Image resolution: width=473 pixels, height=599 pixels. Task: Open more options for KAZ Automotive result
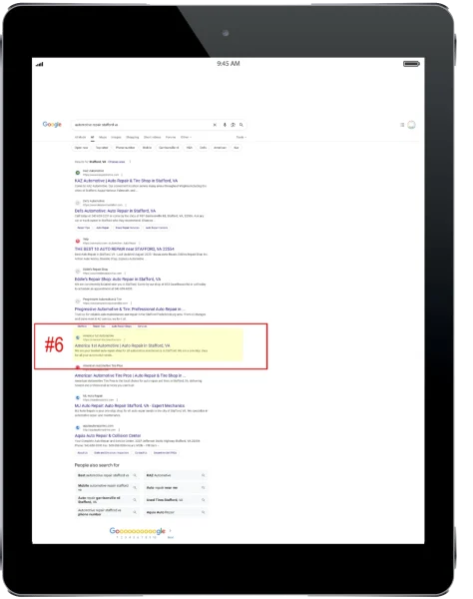click(122, 175)
